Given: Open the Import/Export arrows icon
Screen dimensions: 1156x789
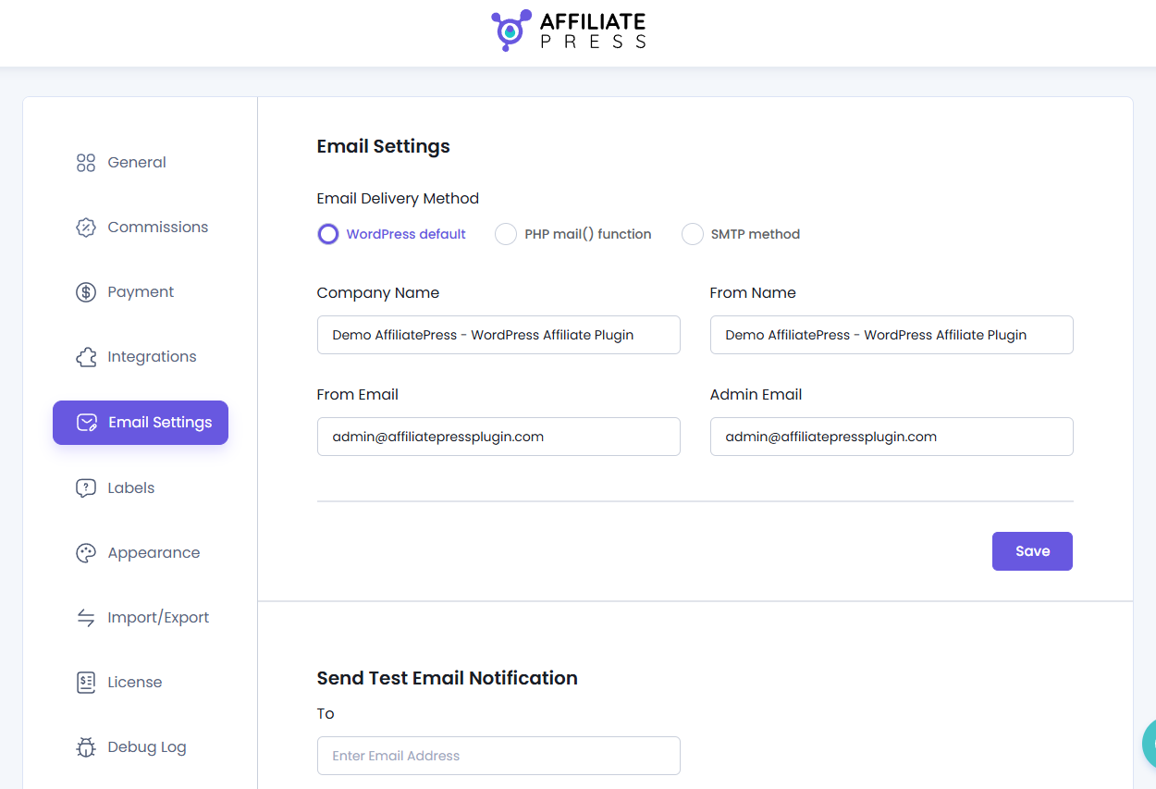Looking at the screenshot, I should pyautogui.click(x=85, y=617).
